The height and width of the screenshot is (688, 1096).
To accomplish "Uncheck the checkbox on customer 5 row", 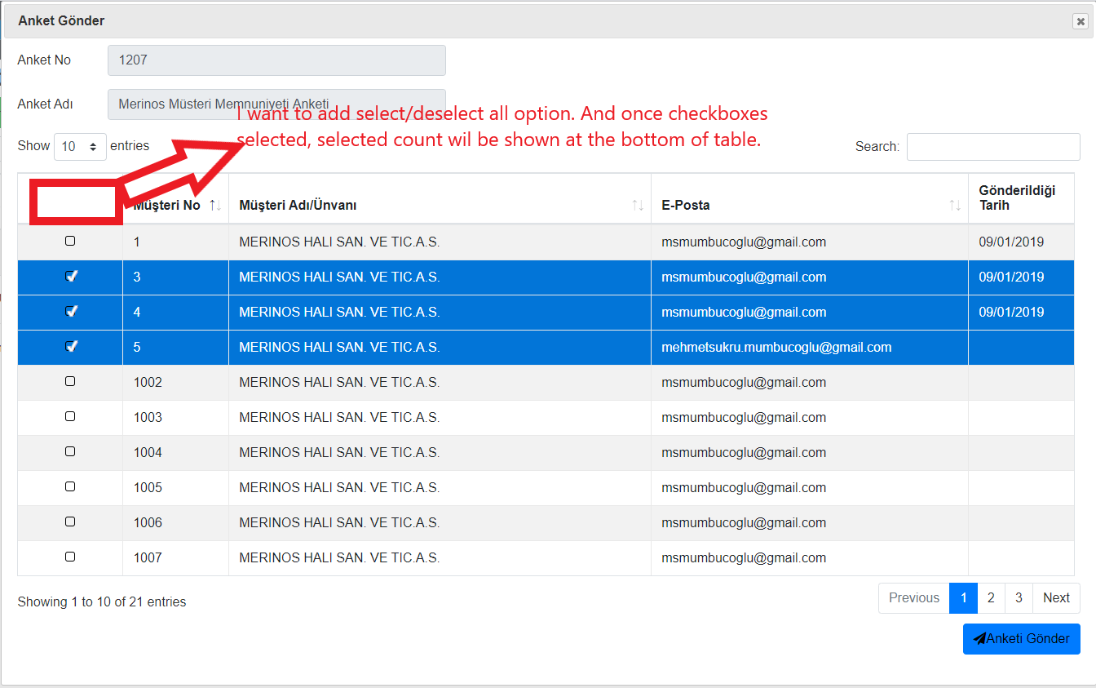I will 70,347.
